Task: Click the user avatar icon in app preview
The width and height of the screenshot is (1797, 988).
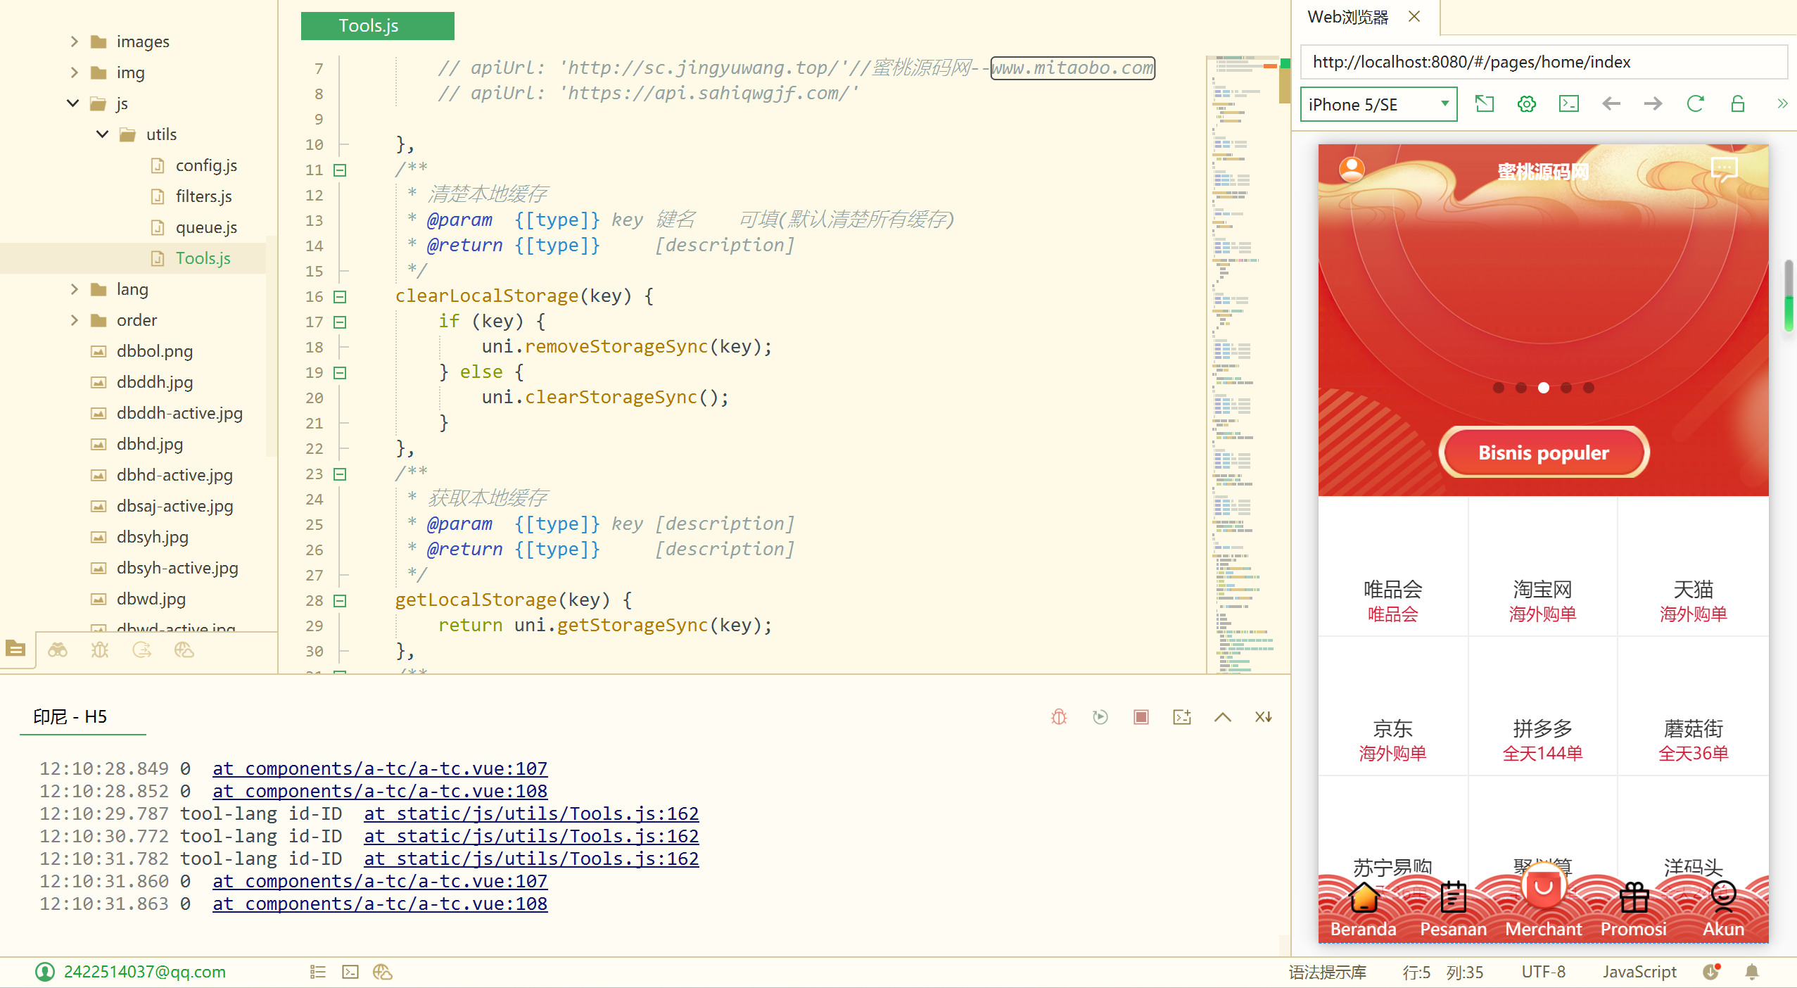Action: [1352, 170]
